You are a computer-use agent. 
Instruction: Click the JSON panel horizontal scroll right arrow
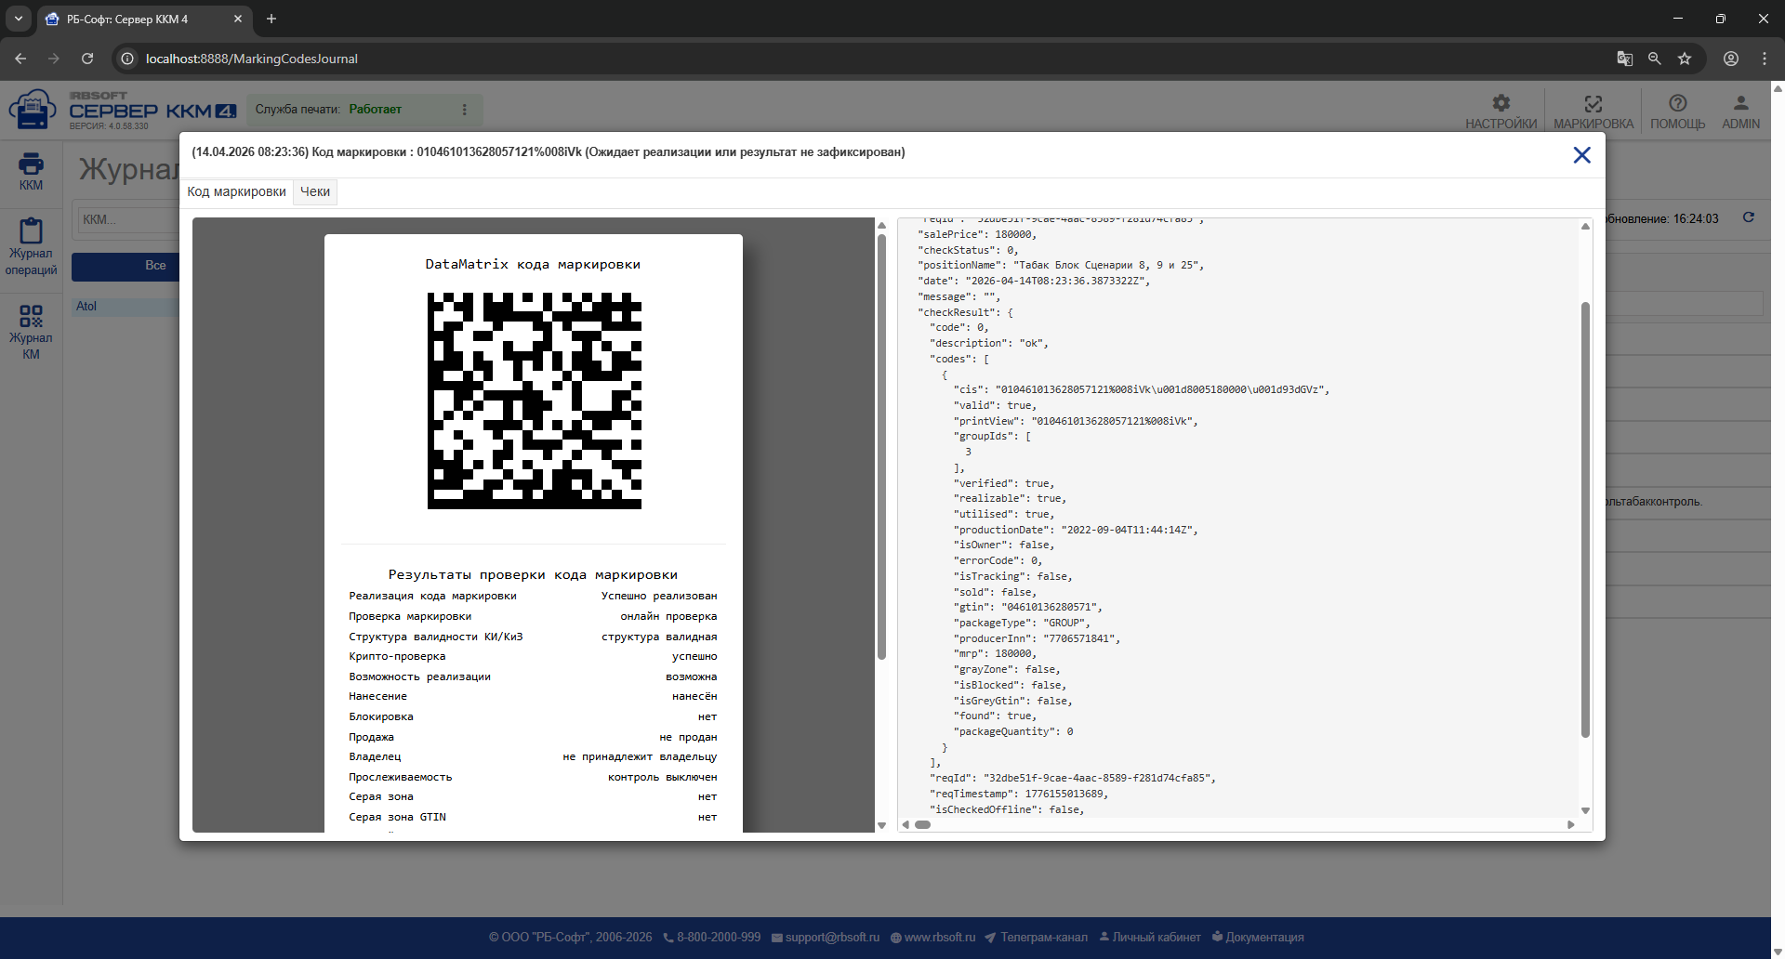click(1571, 824)
